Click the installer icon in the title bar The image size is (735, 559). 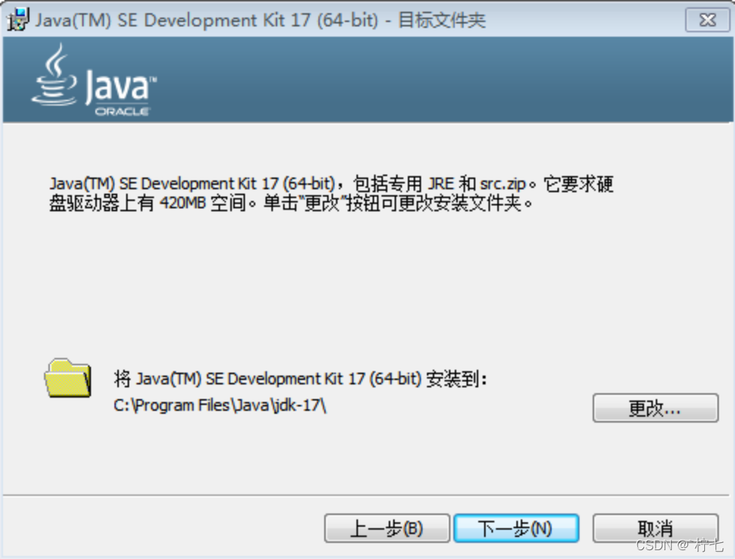click(x=19, y=20)
